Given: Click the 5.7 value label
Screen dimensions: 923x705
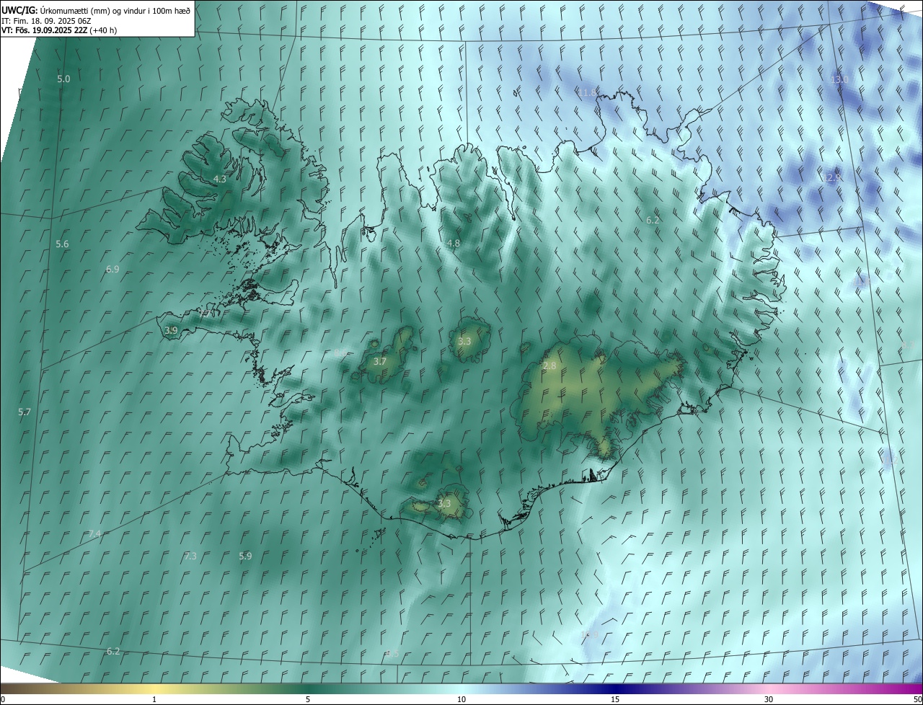Looking at the screenshot, I should point(25,412).
